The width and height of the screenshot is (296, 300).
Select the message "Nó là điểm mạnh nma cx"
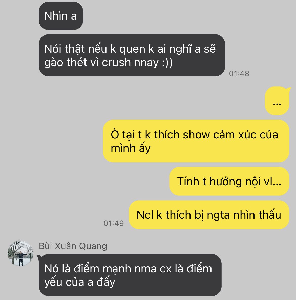point(130,275)
